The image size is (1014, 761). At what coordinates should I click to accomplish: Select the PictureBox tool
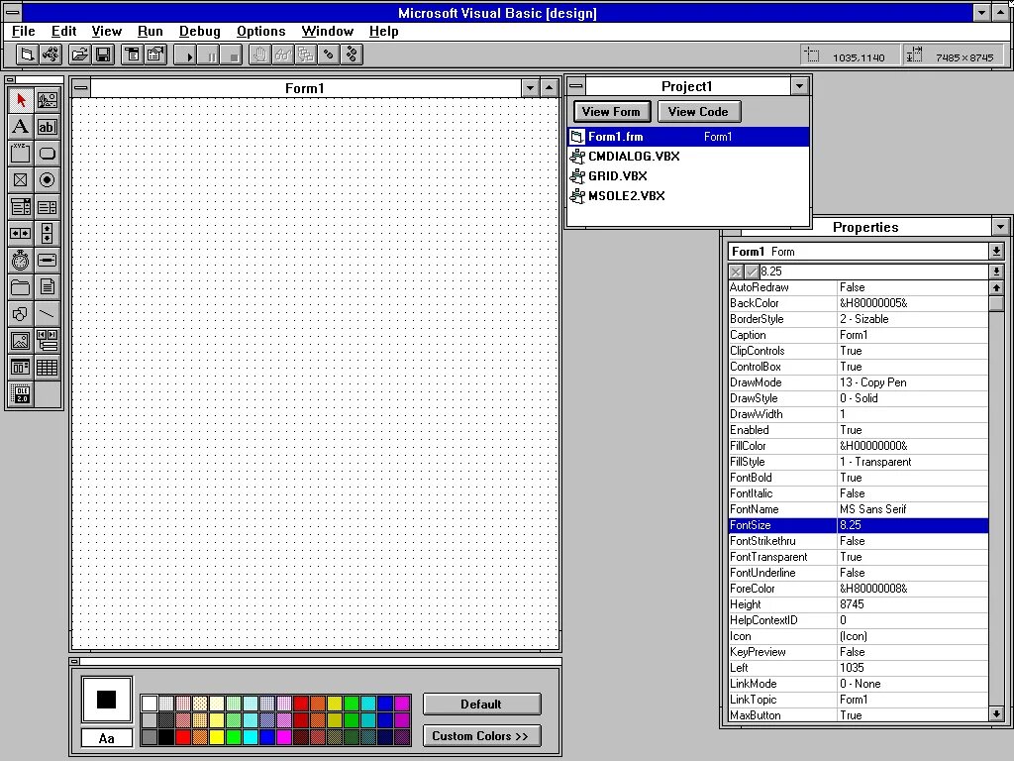pyautogui.click(x=48, y=100)
